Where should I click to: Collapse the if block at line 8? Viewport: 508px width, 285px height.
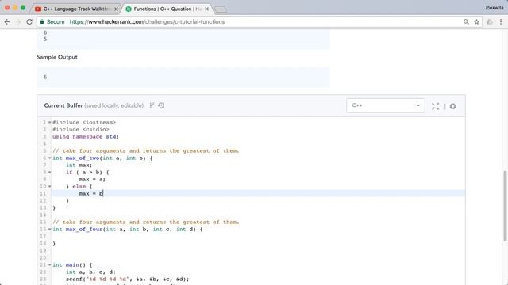[49, 172]
